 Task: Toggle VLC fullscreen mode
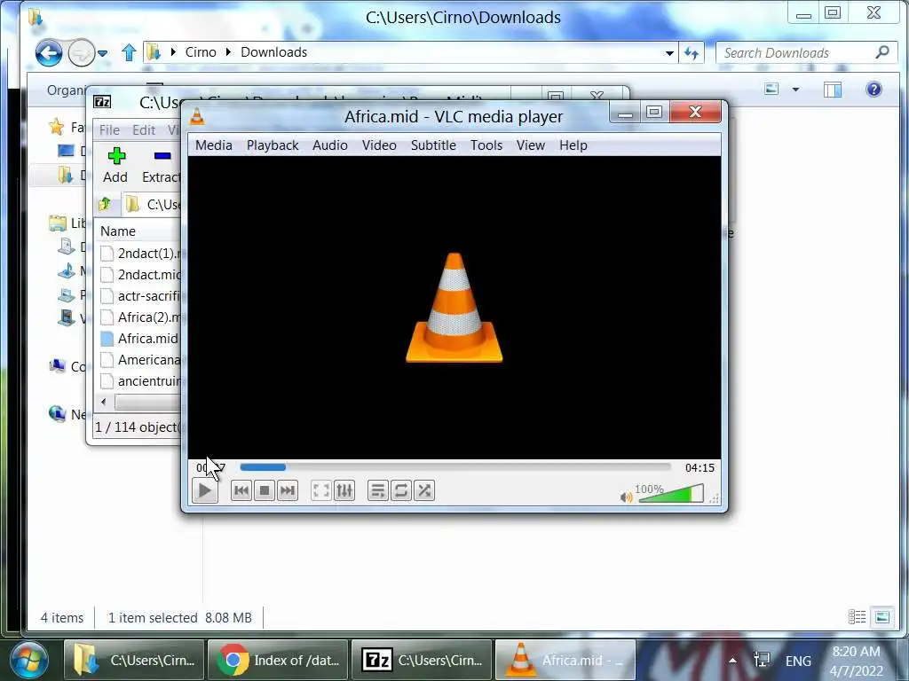[x=321, y=491]
